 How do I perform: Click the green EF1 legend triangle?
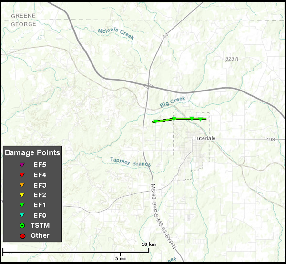[22, 205]
